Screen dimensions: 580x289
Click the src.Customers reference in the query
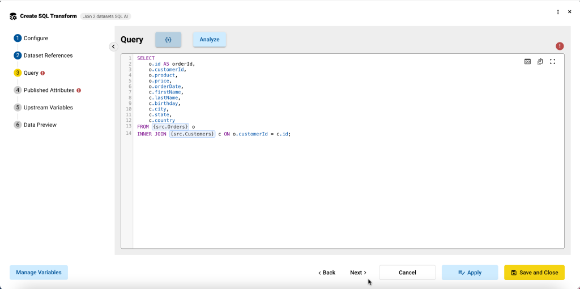(192, 134)
